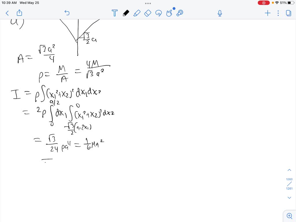Select the Eraser tool

coord(148,13)
